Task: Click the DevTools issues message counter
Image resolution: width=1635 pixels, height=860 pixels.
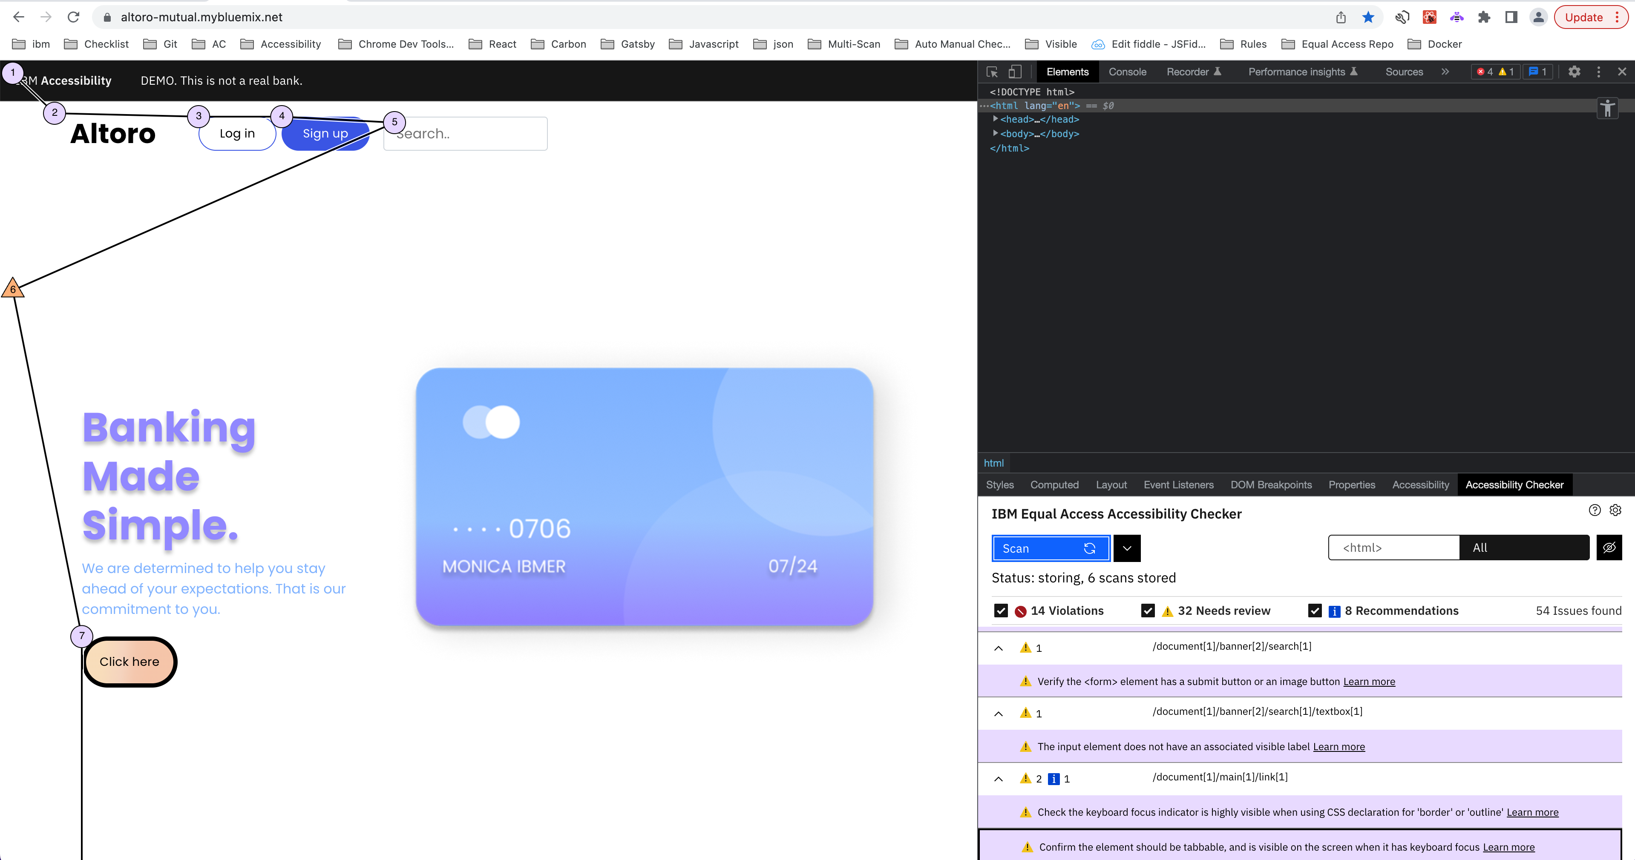Action: coord(1537,72)
